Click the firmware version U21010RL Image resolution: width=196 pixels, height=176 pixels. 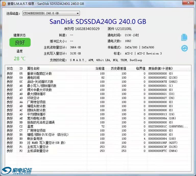[x=124, y=29]
